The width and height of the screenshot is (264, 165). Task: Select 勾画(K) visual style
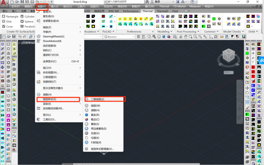(x=103, y=138)
